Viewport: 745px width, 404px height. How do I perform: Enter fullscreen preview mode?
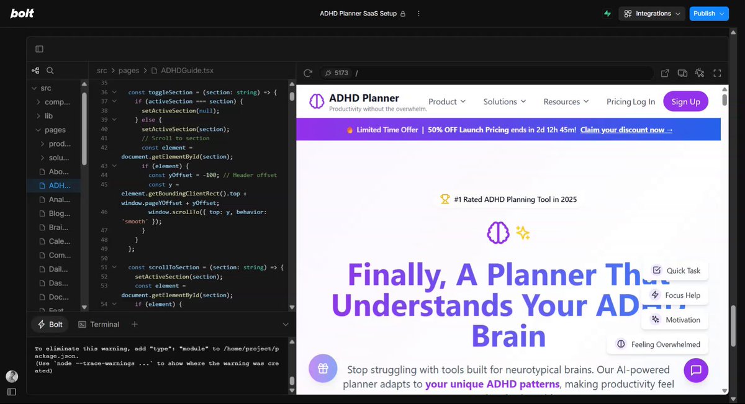(x=717, y=73)
